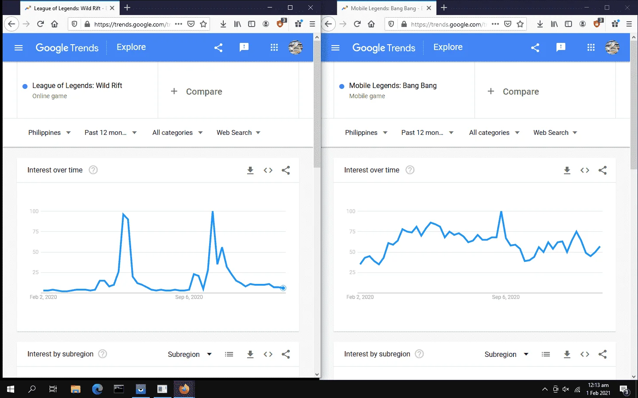This screenshot has width=638, height=398.
Task: Show list view in Wild Rift subregion panel
Action: [x=229, y=354]
